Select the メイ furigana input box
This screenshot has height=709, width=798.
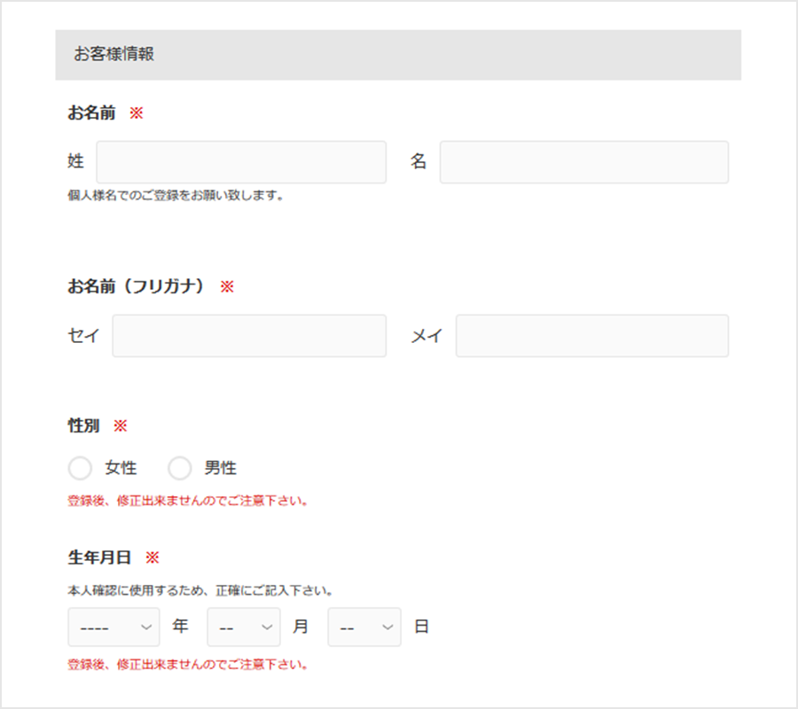(x=592, y=336)
